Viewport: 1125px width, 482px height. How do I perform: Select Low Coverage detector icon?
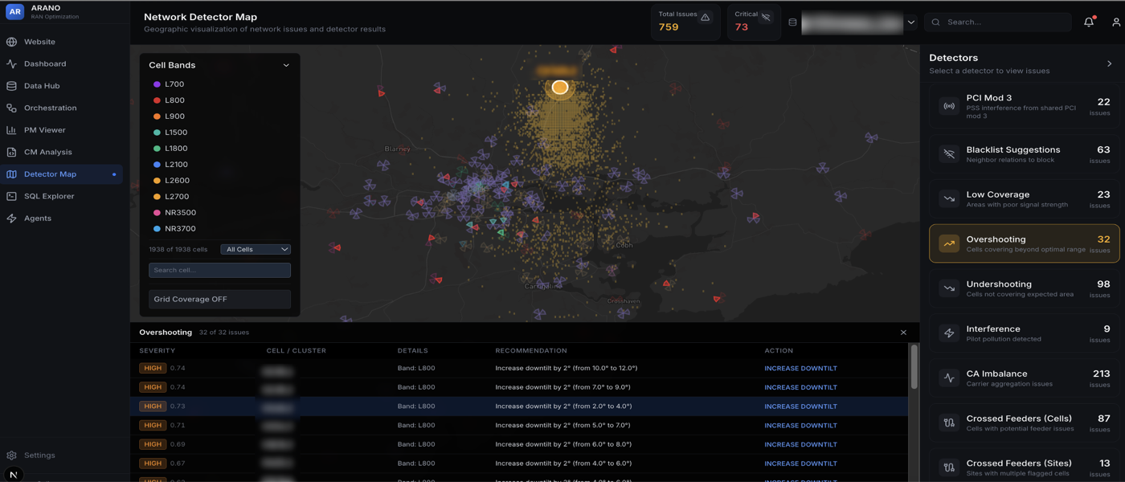coord(949,199)
